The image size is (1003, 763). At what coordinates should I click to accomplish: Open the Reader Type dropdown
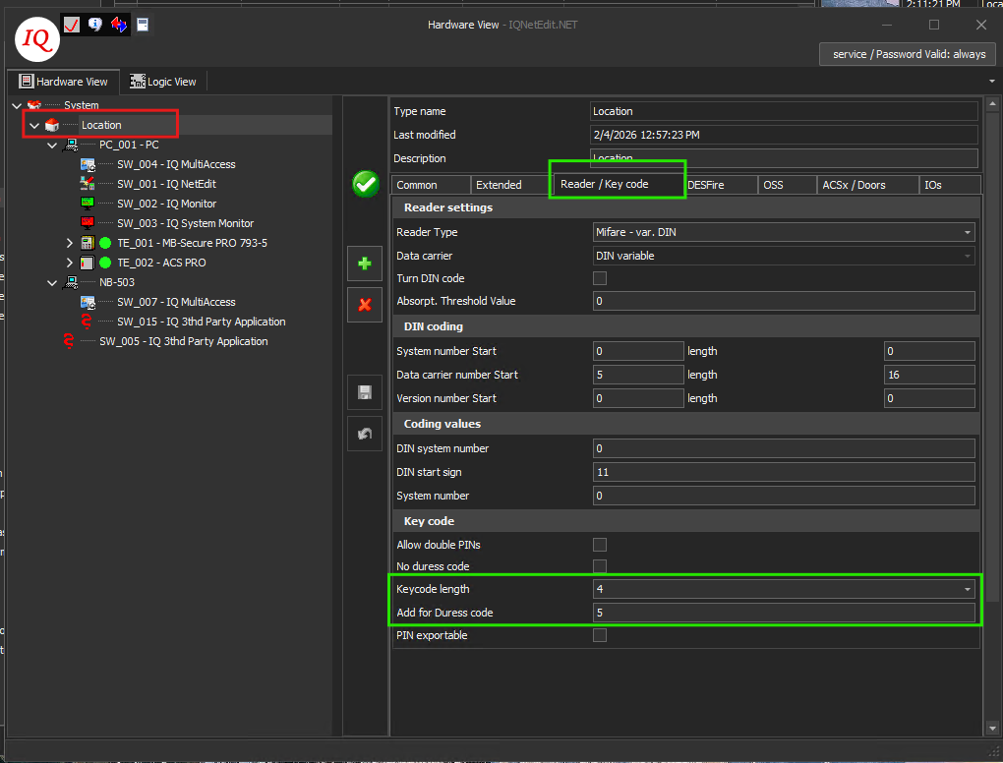click(968, 232)
